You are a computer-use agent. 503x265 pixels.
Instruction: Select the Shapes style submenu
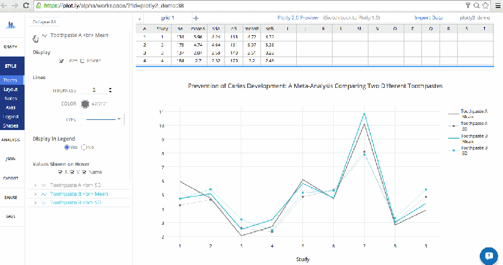point(11,126)
